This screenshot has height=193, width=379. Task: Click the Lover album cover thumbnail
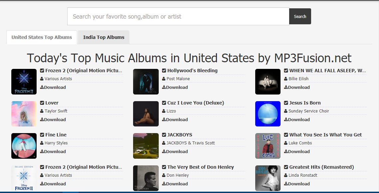pos(24,114)
